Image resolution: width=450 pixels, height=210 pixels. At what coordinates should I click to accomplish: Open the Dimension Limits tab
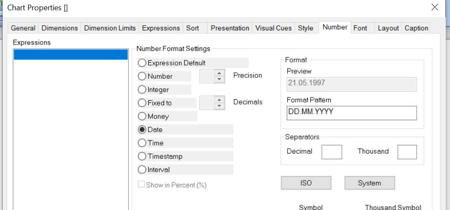click(110, 28)
